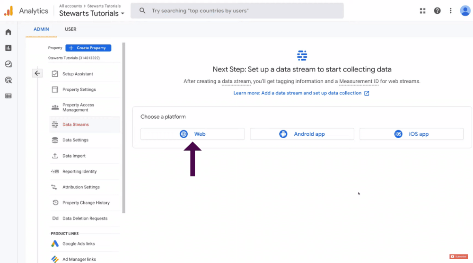
Task: Open the Help question mark icon
Action: 437,11
